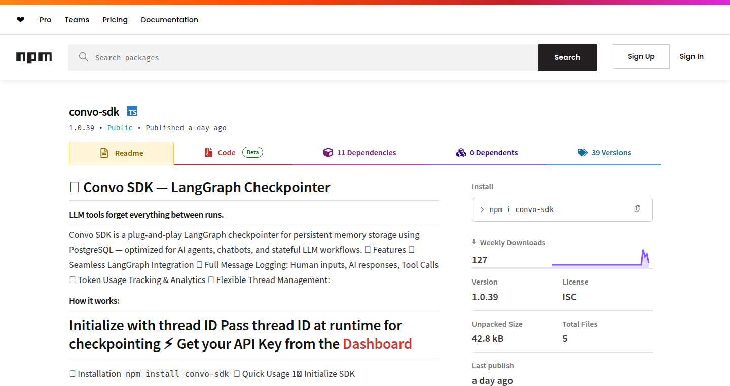
Task: Open the 0 Dependents tab
Action: tap(487, 153)
